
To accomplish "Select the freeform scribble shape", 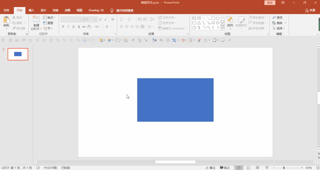I will click(x=199, y=28).
